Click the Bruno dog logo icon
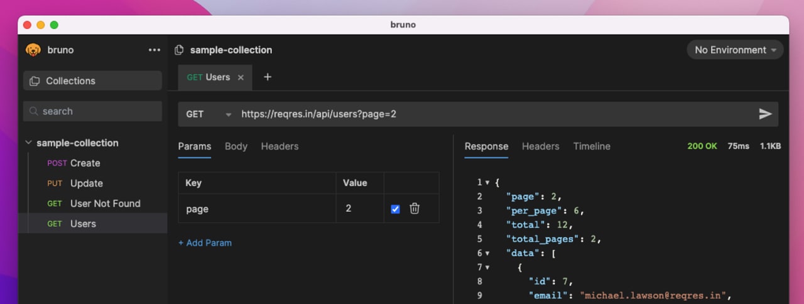Image resolution: width=804 pixels, height=304 pixels. coord(33,50)
